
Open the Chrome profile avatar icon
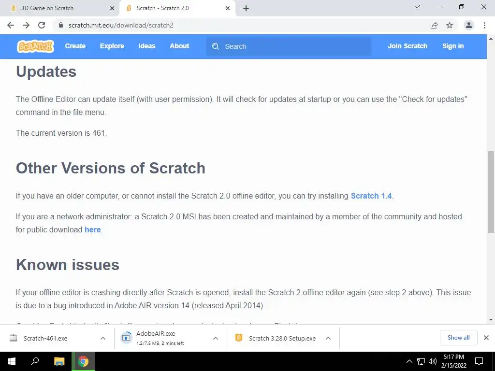click(469, 25)
